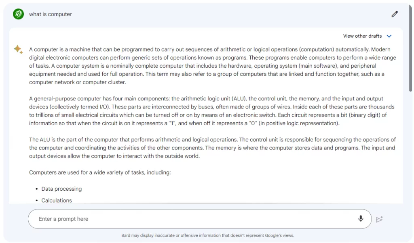414x243 pixels.
Task: Activate the microphone voice input
Action: coord(361,219)
